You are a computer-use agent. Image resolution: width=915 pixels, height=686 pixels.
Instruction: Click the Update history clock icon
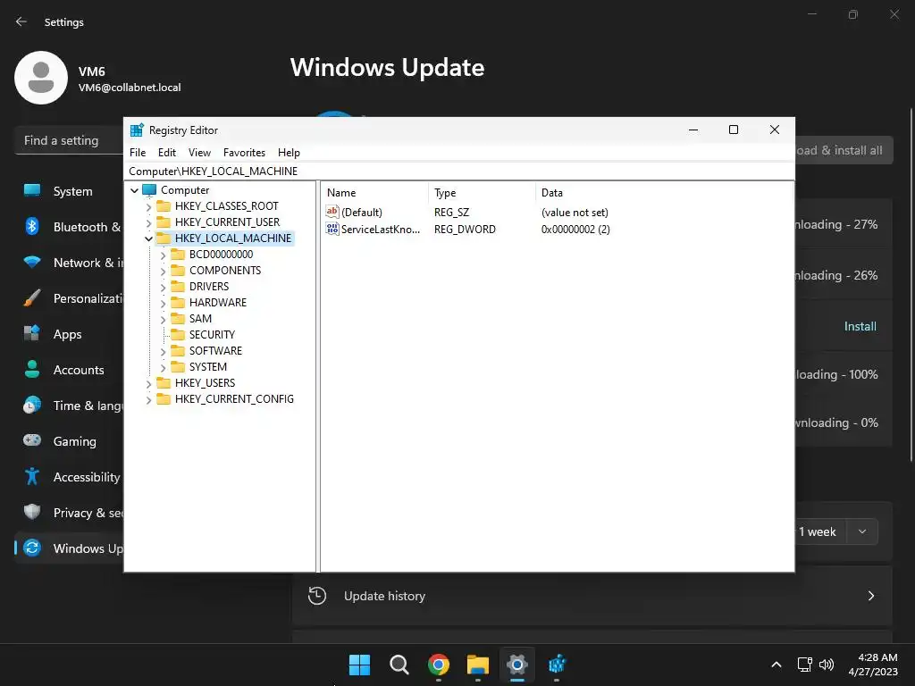point(317,596)
